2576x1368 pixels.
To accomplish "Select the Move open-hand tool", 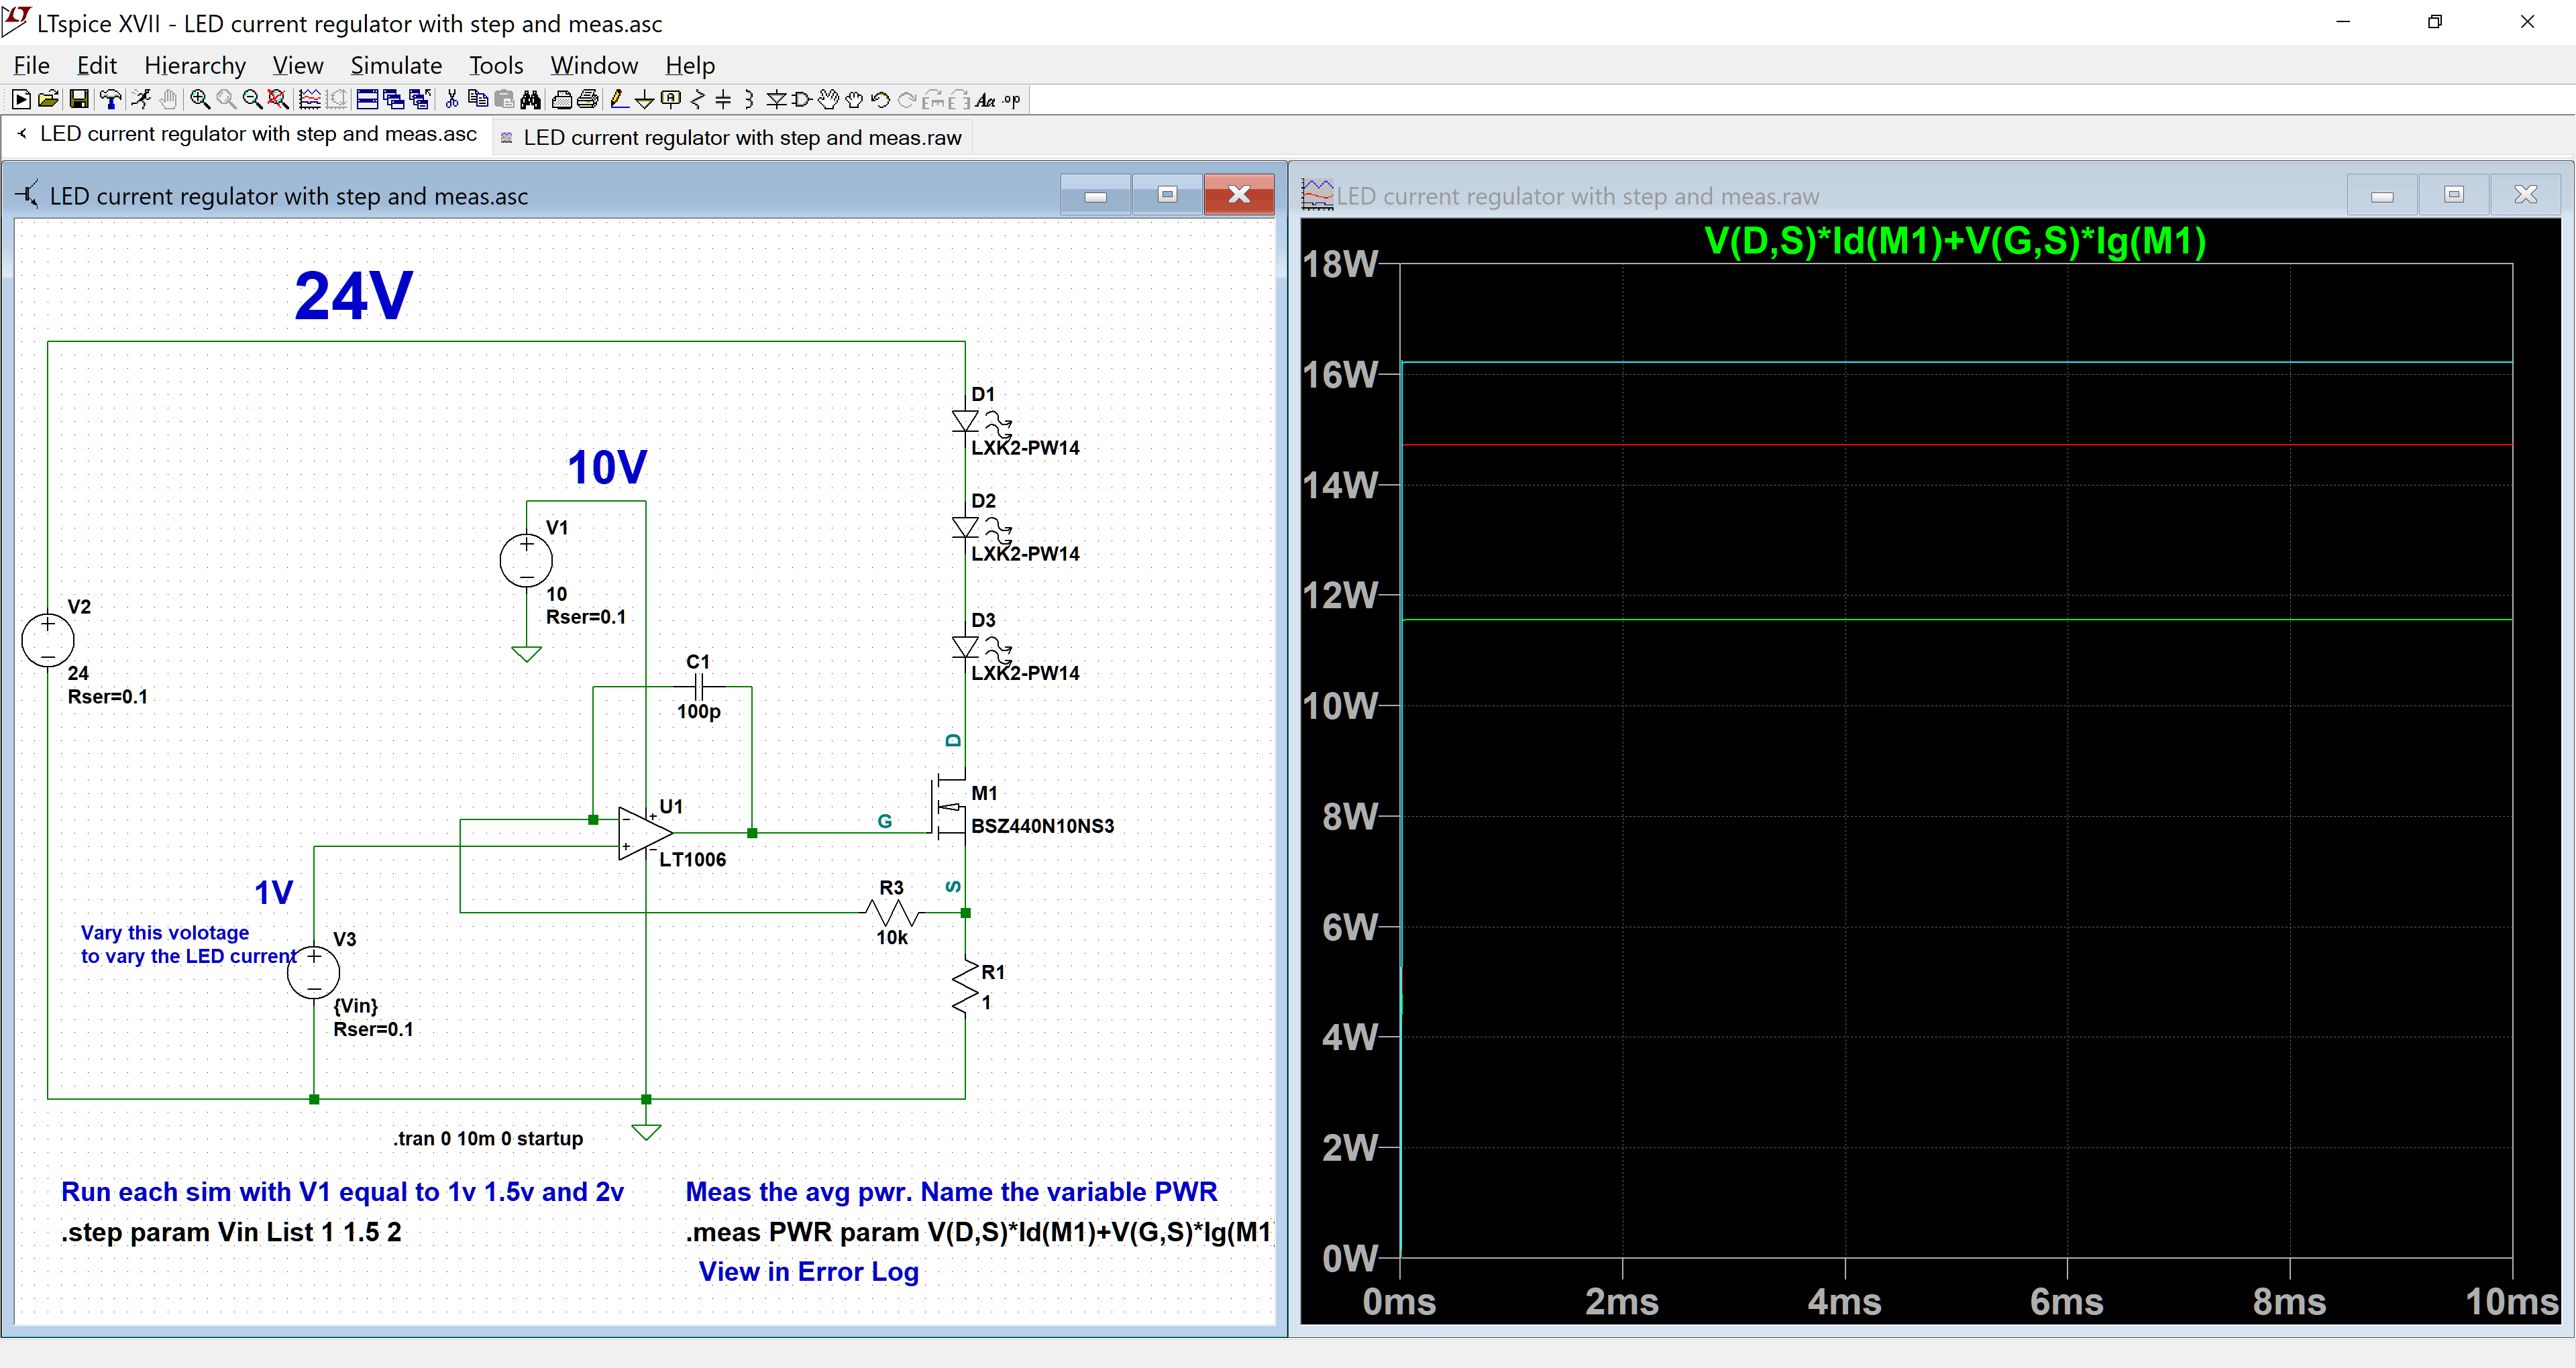I will [x=828, y=100].
